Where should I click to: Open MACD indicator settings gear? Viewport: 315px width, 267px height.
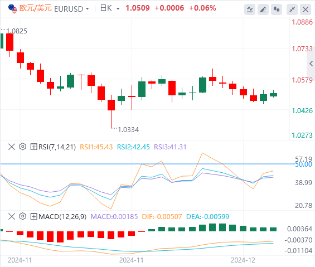23,216
